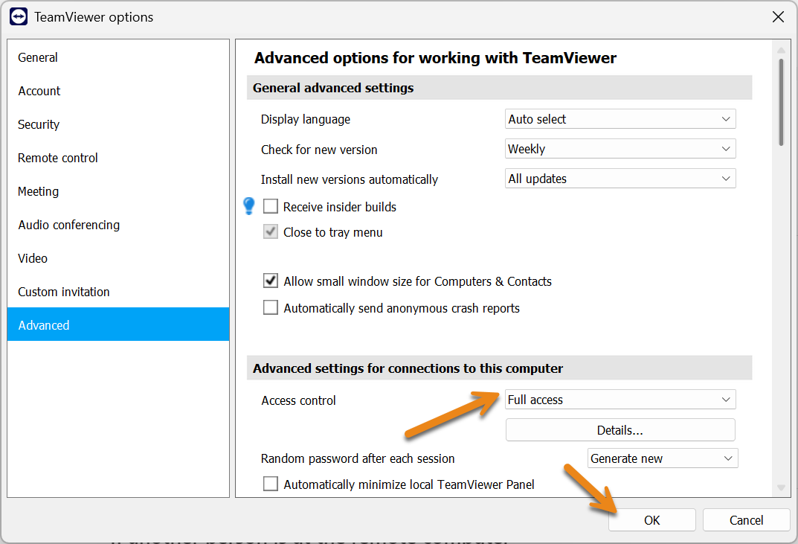798x544 pixels.
Task: Click the Check for new version label
Action: [319, 150]
